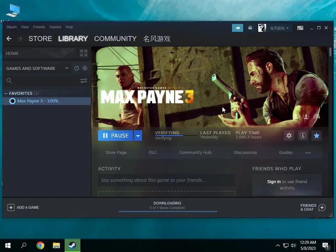The image size is (336, 252).
Task: Open the Help menu
Action: [69, 27]
